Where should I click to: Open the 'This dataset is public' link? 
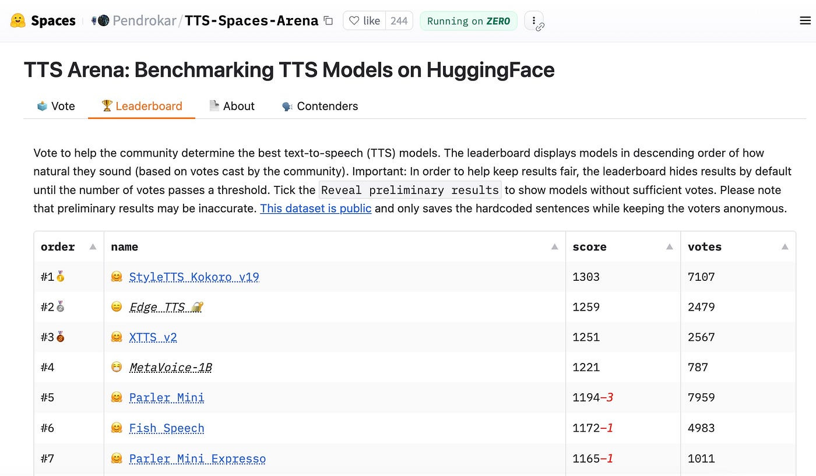[316, 208]
